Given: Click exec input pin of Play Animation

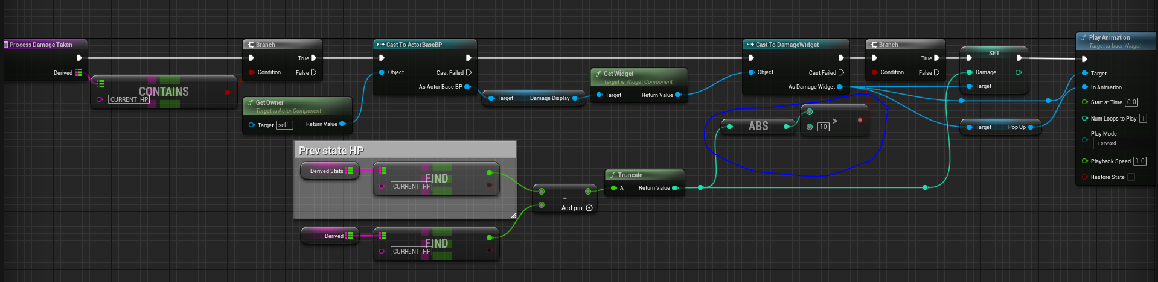Looking at the screenshot, I should (x=1084, y=59).
